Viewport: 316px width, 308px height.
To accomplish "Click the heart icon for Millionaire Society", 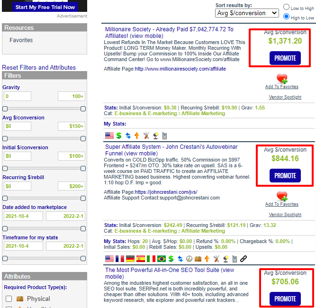I will click(282, 78).
